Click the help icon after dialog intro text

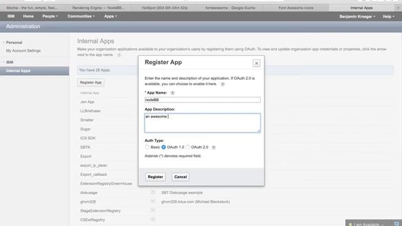point(222,84)
